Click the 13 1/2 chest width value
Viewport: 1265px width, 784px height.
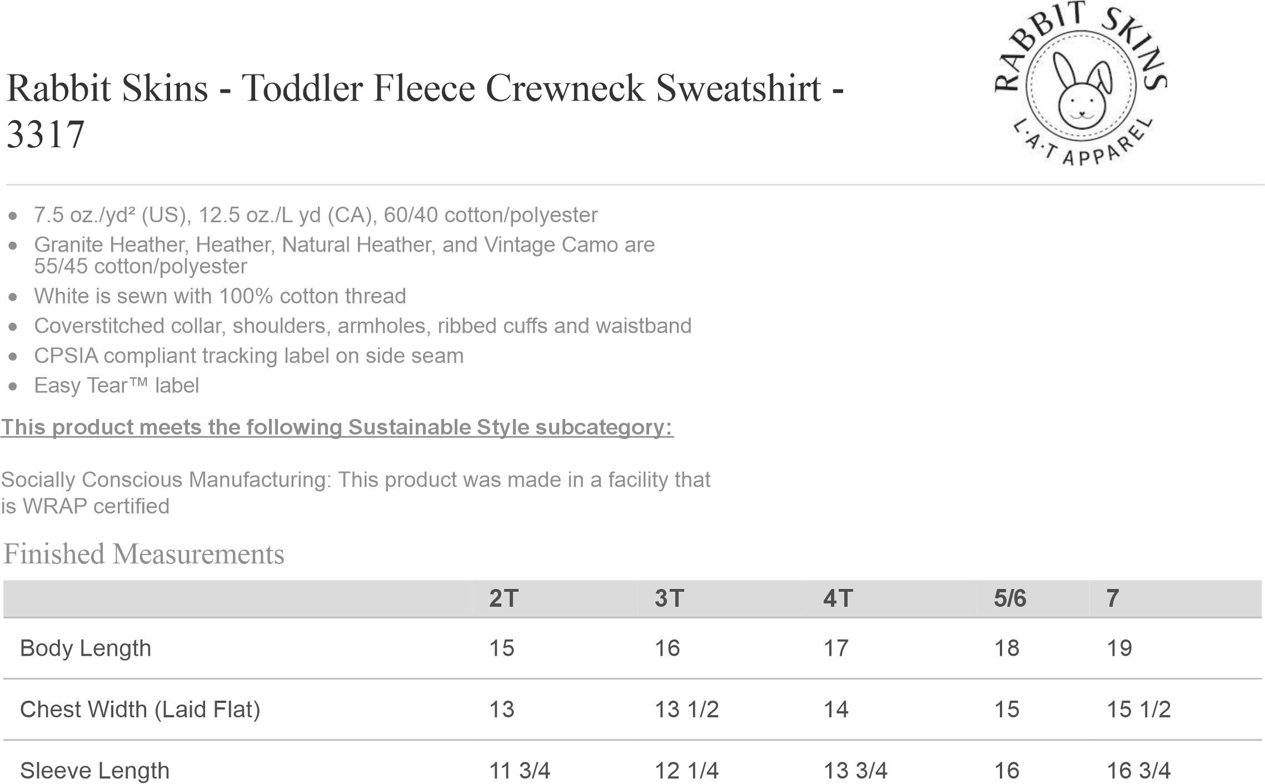[x=687, y=710]
